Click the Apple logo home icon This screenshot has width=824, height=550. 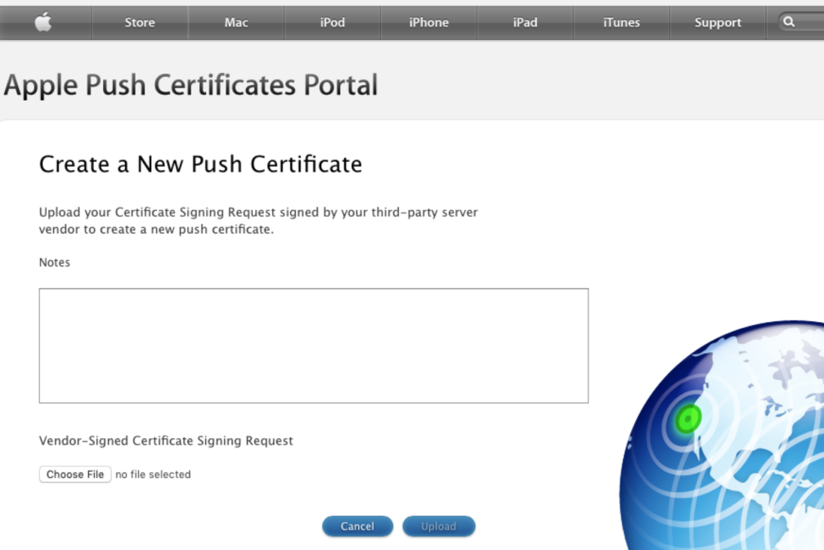click(43, 23)
